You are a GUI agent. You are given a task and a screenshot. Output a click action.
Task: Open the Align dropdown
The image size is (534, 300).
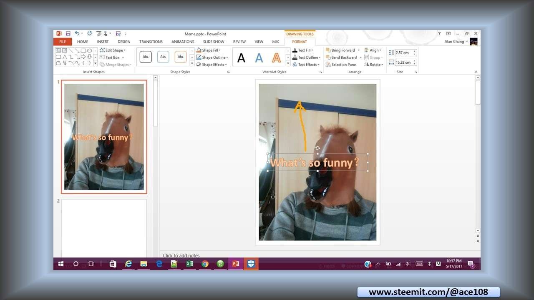click(x=373, y=50)
